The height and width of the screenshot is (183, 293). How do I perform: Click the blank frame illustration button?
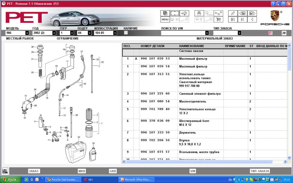click(175, 13)
